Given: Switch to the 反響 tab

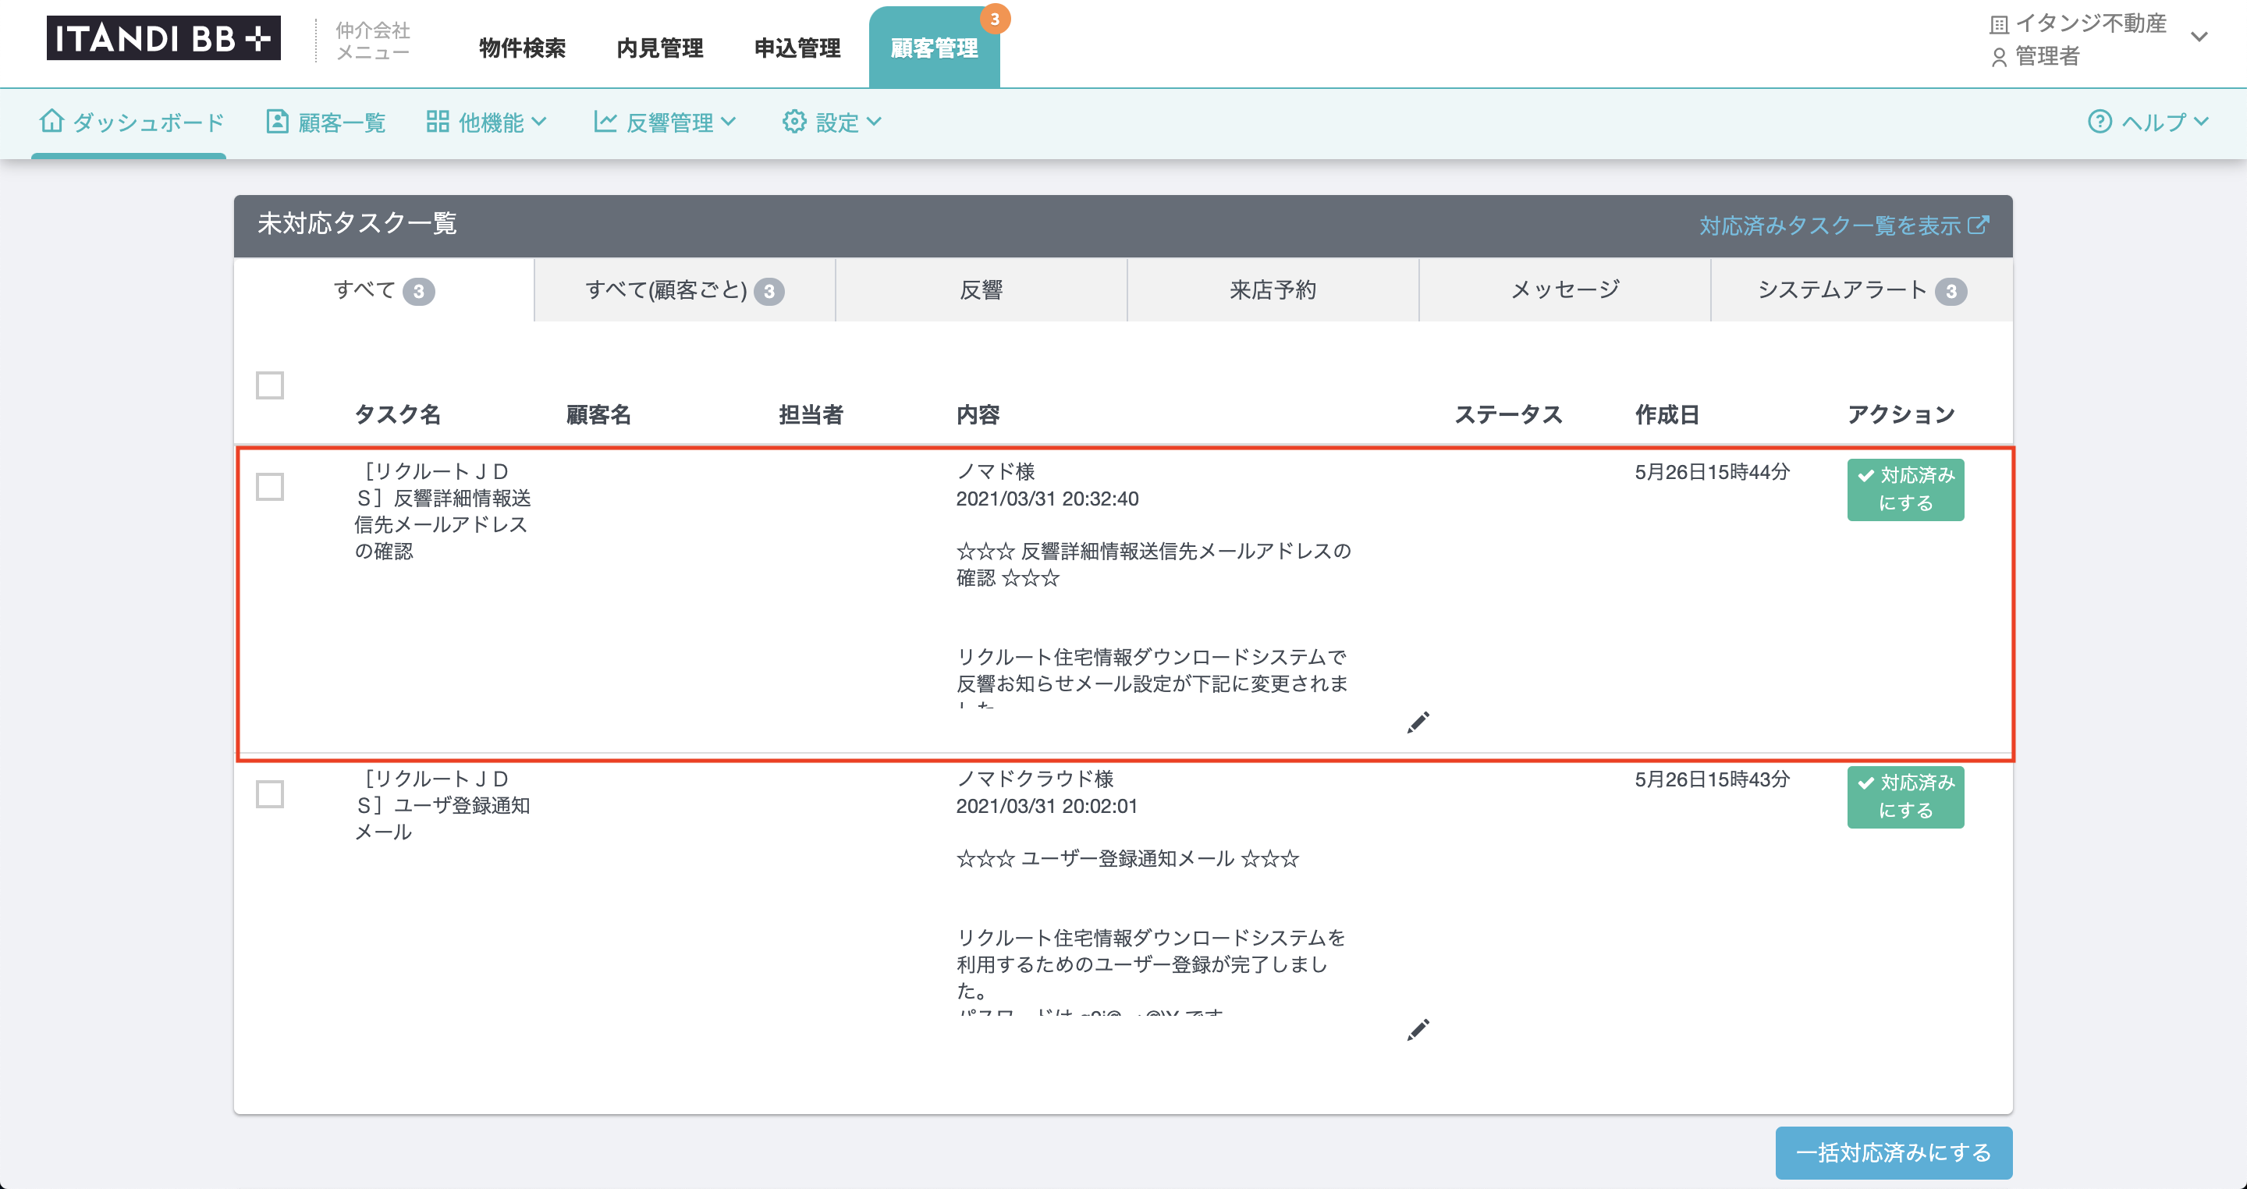Looking at the screenshot, I should tap(982, 289).
